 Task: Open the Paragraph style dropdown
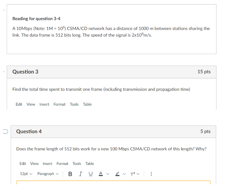coord(48,174)
